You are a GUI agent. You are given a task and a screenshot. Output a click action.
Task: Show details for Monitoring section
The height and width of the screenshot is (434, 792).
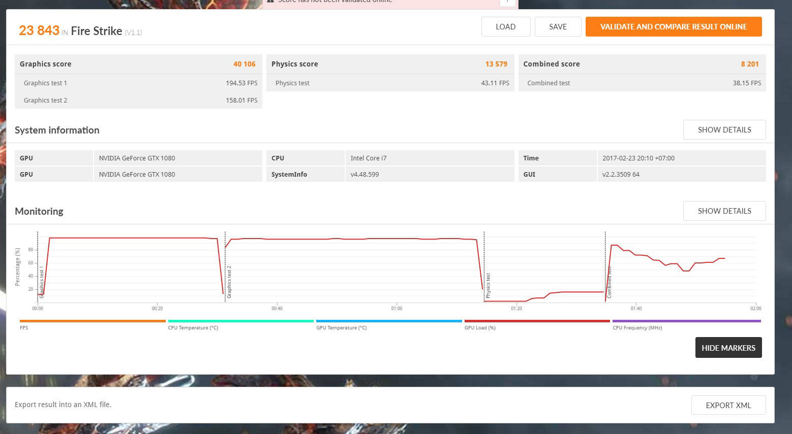click(724, 211)
